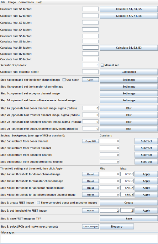This screenshot has height=244, width=158.
Task: Click Calculate S1, S3, S5 button
Action: (129, 9)
